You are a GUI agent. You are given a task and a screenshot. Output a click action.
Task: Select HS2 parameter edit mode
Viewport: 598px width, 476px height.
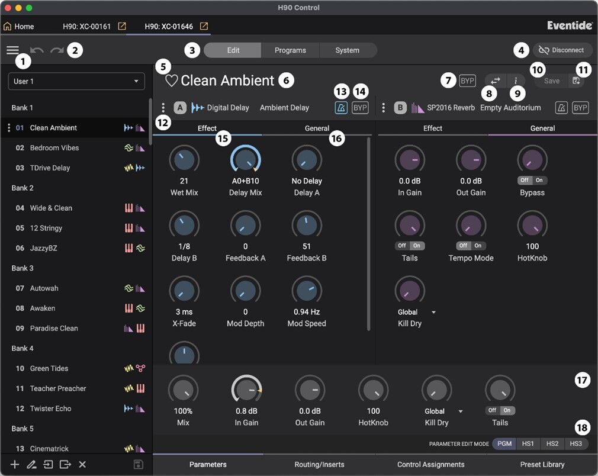(x=552, y=443)
